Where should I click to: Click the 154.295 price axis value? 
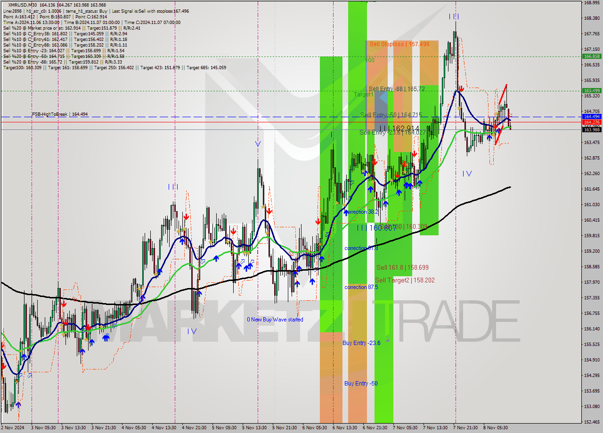592,375
